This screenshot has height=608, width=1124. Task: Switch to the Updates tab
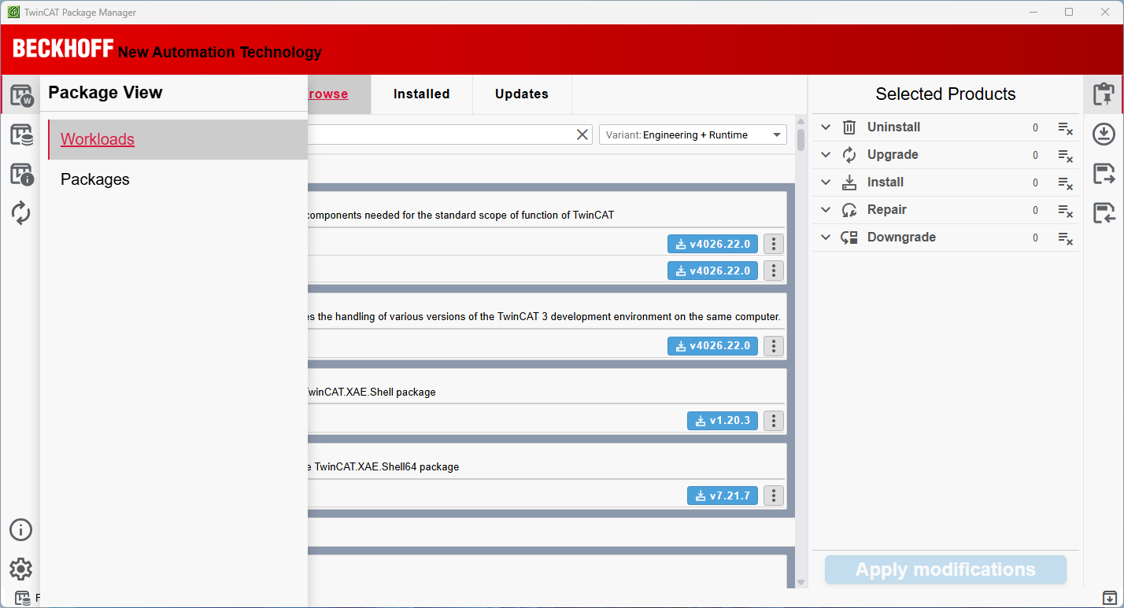pos(522,94)
